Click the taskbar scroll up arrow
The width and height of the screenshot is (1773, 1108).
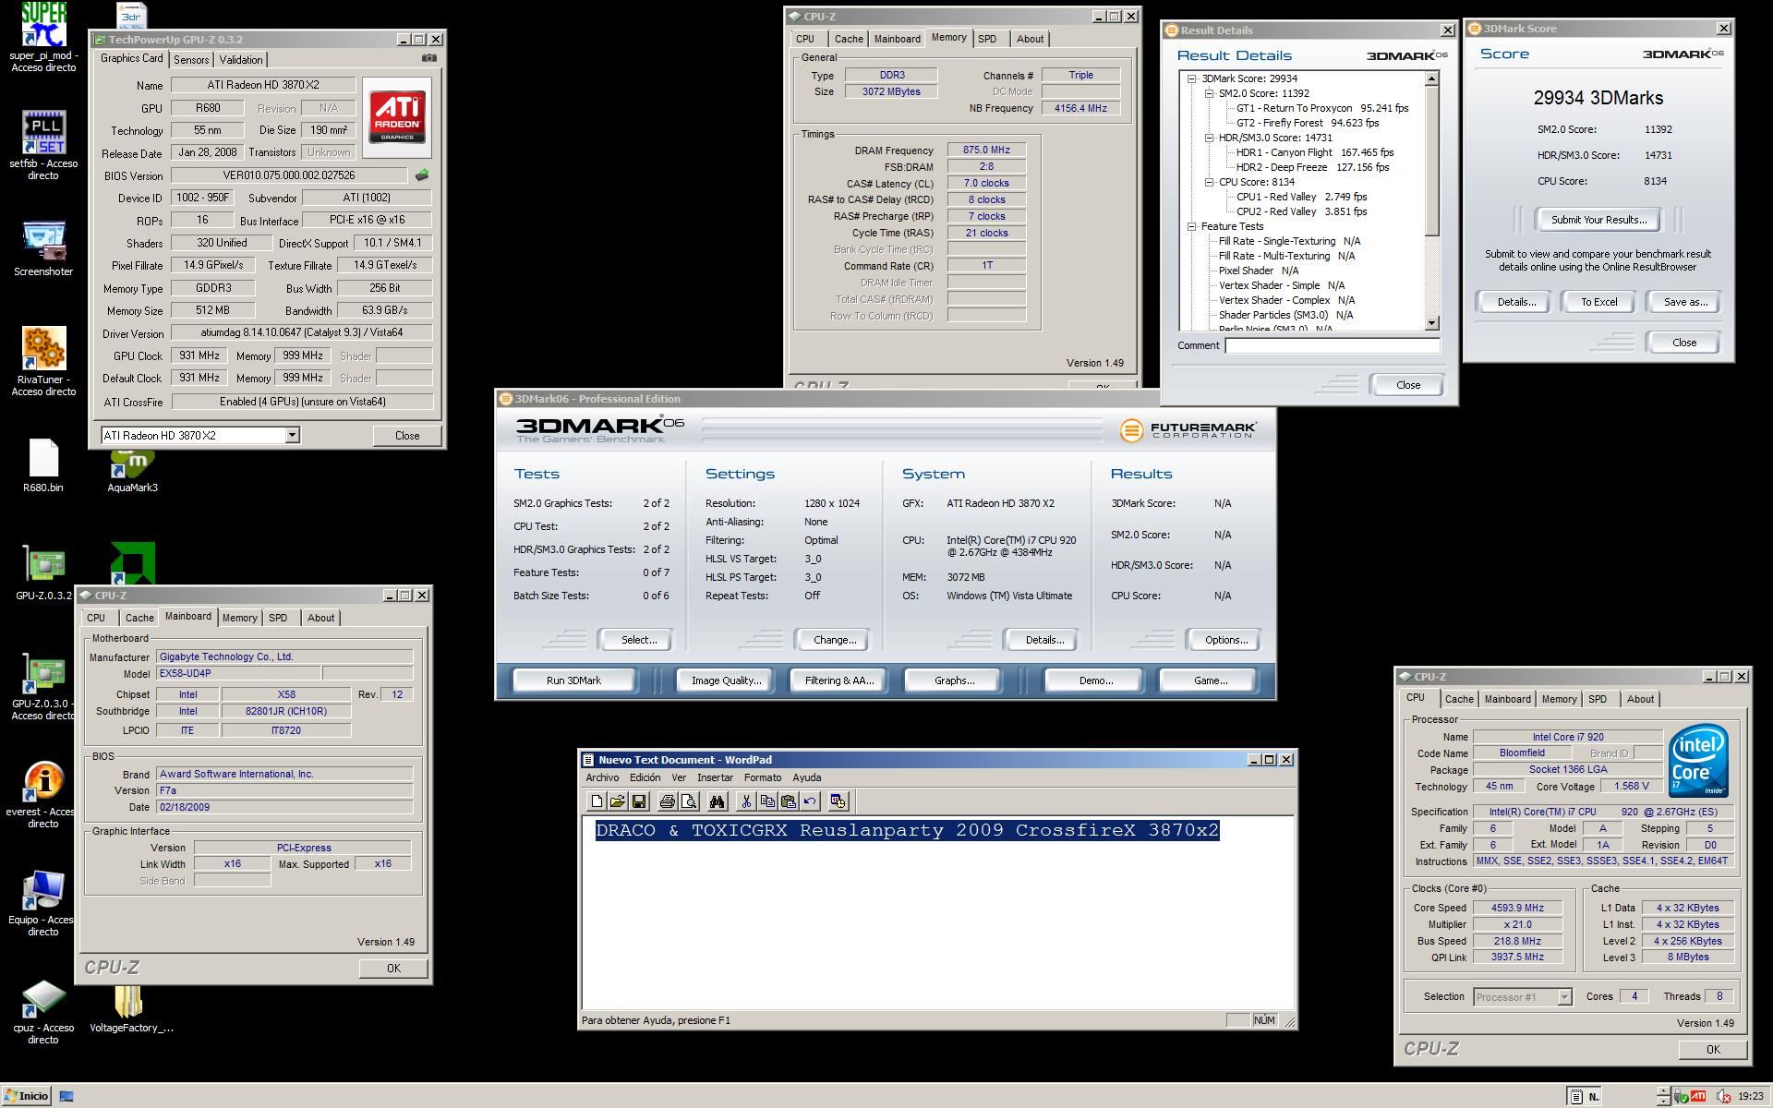[1663, 1091]
